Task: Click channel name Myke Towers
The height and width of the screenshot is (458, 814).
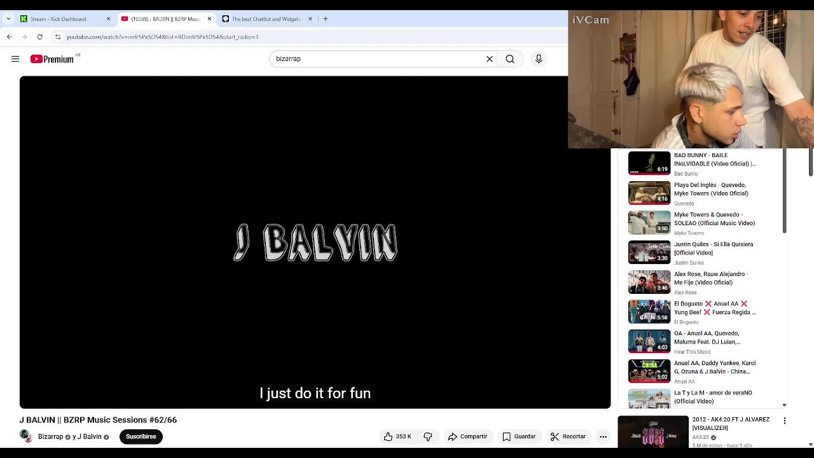Action: pyautogui.click(x=689, y=233)
